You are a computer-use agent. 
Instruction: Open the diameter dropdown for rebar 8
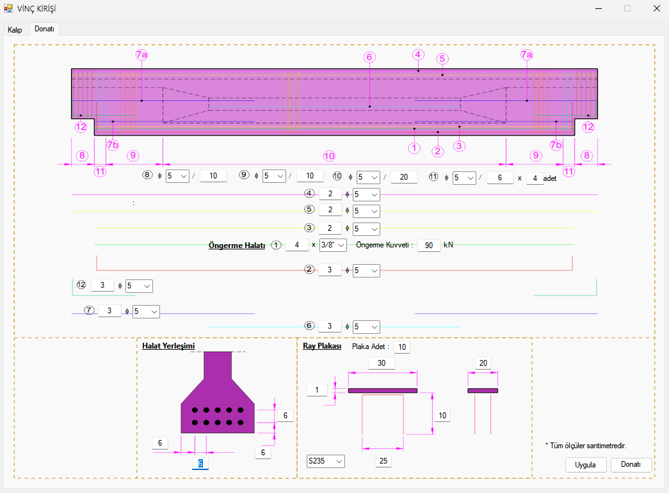(x=177, y=176)
